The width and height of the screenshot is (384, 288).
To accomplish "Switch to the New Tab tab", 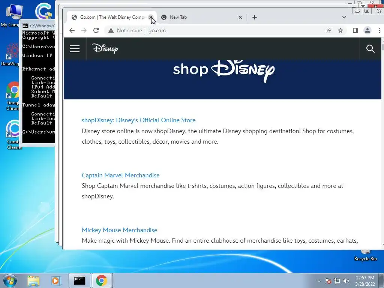I will coord(201,17).
